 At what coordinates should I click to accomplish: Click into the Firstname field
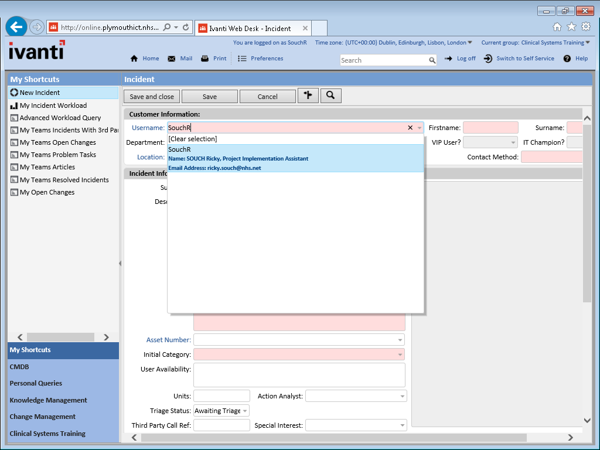tap(490, 128)
